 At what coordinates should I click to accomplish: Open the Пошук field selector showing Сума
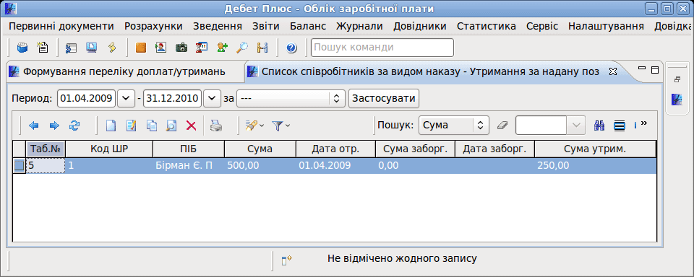[x=453, y=126]
